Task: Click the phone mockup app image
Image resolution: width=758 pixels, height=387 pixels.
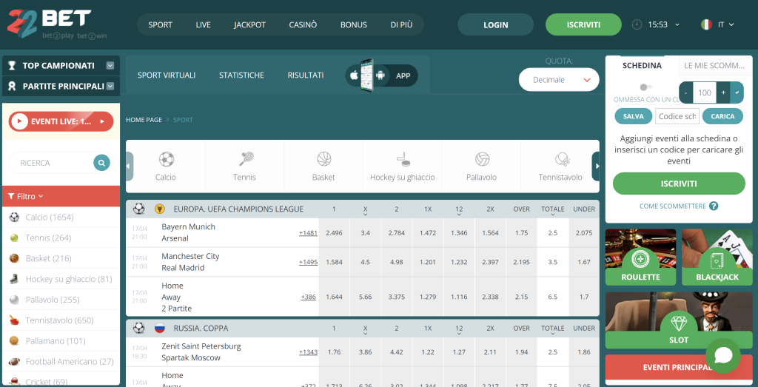Action: [x=367, y=75]
